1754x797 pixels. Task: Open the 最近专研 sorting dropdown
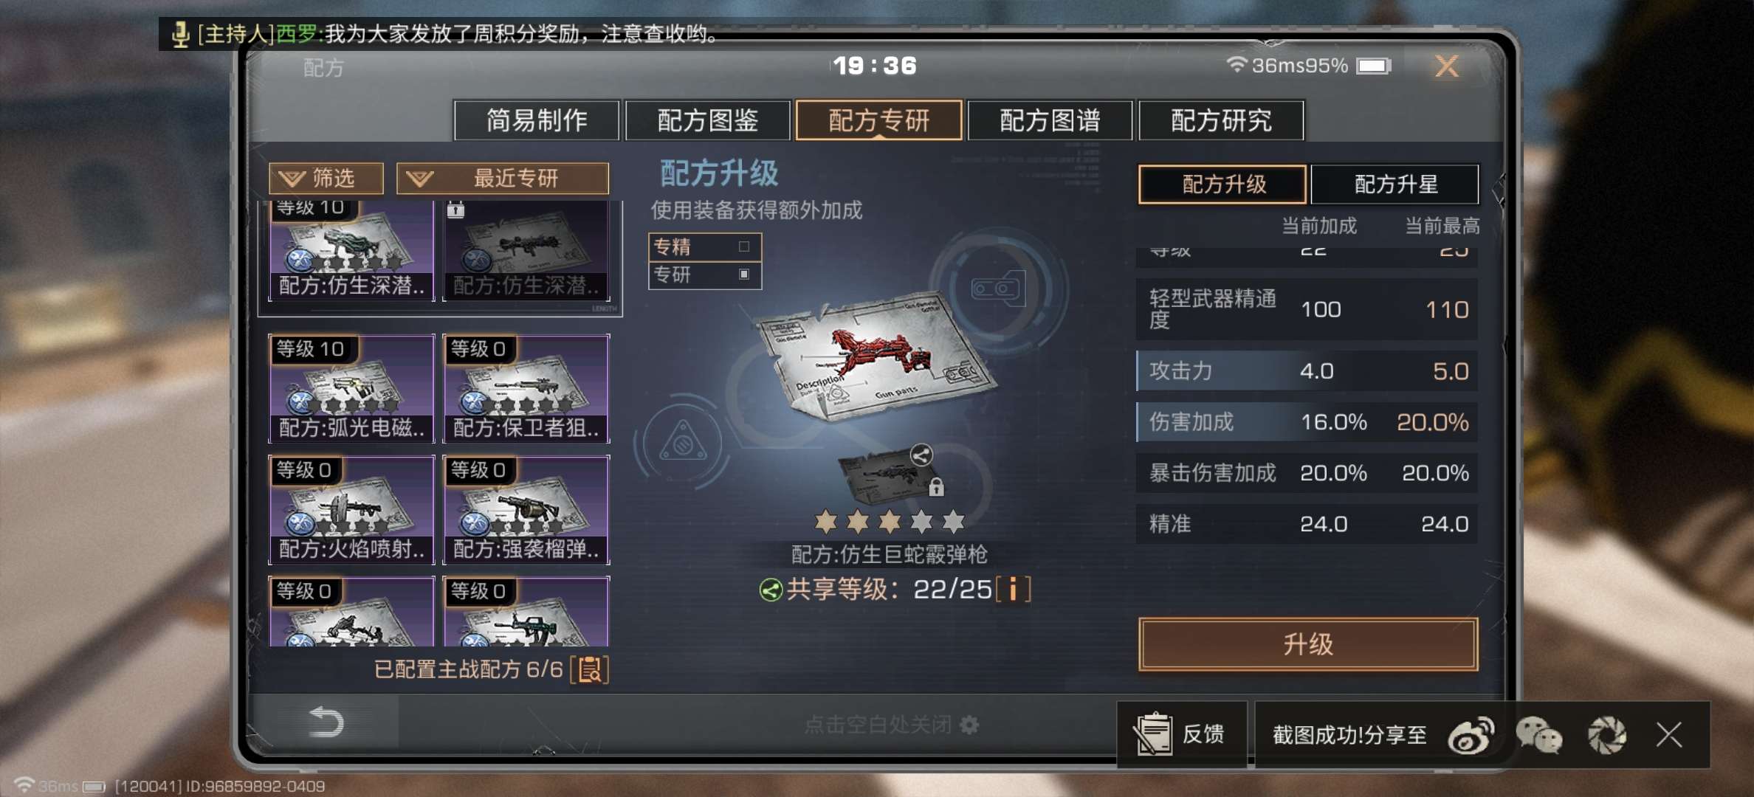(x=503, y=178)
